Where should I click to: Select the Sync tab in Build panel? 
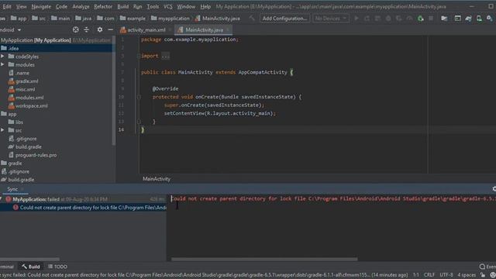pos(12,189)
